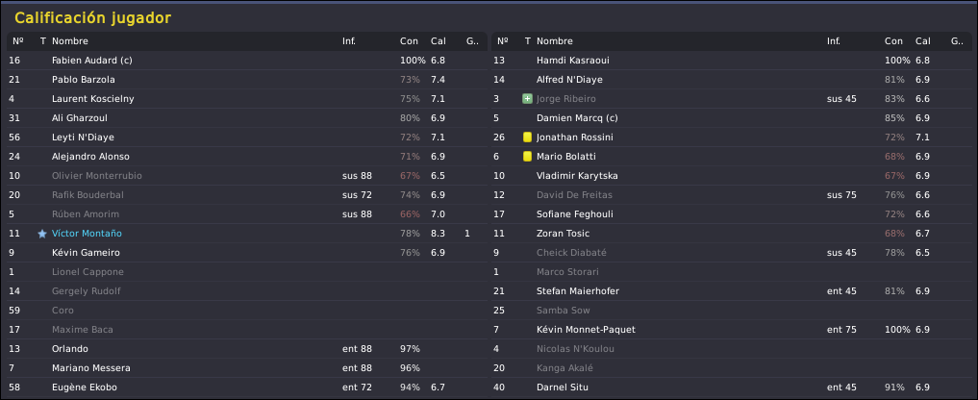Click the star icon beside Víctor Montaño
This screenshot has width=978, height=400.
click(42, 234)
